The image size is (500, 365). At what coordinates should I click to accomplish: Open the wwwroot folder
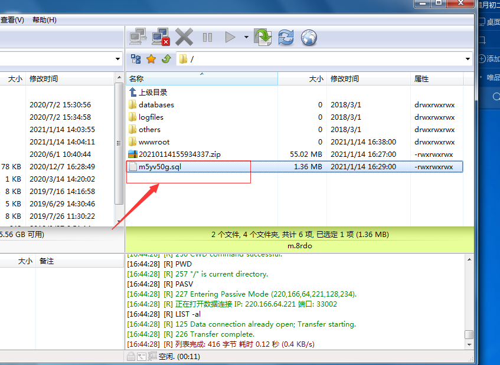pos(154,142)
